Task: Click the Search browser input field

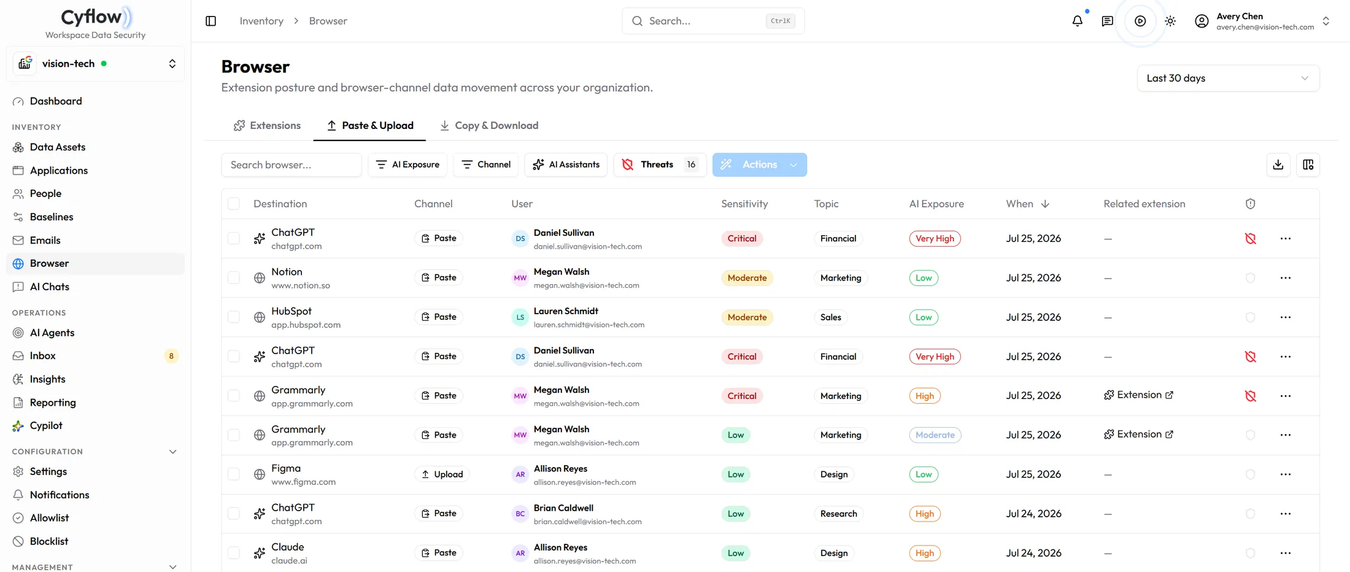Action: [x=291, y=164]
